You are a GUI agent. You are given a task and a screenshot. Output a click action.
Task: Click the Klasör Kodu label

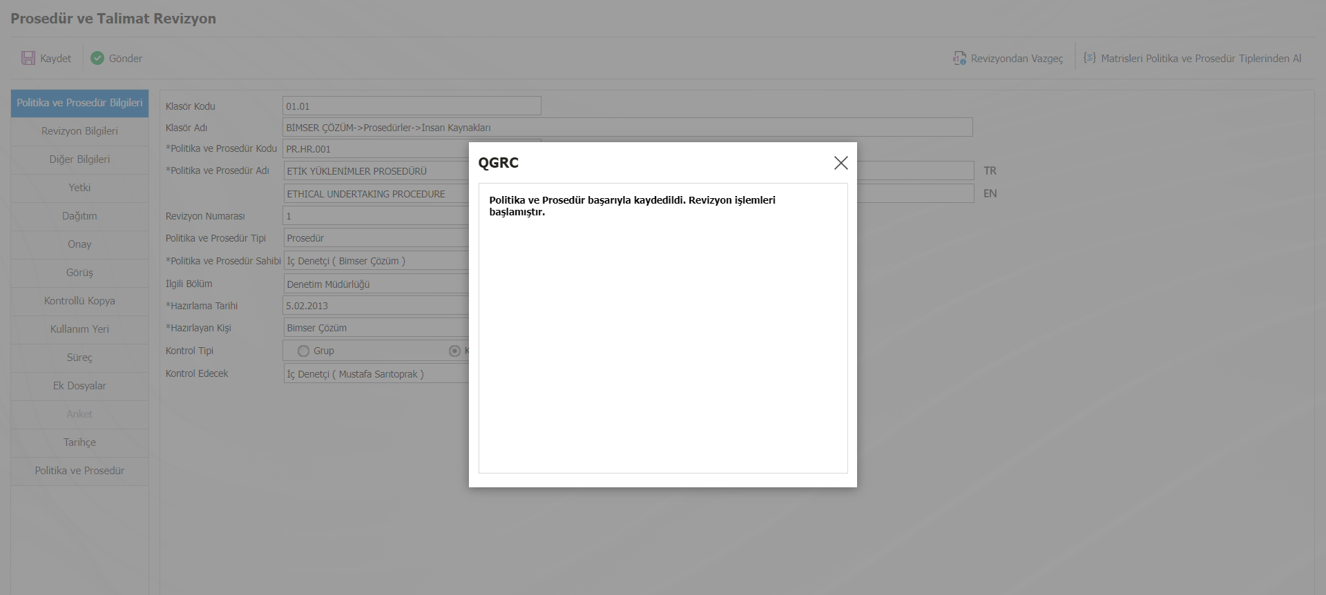[190, 106]
